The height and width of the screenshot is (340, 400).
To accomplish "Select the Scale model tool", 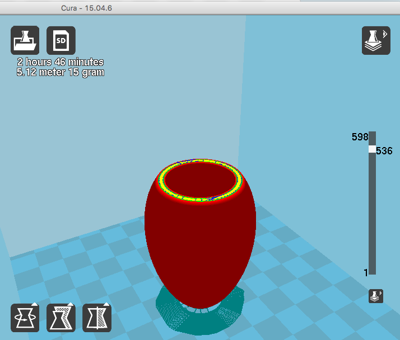I will coord(61,318).
